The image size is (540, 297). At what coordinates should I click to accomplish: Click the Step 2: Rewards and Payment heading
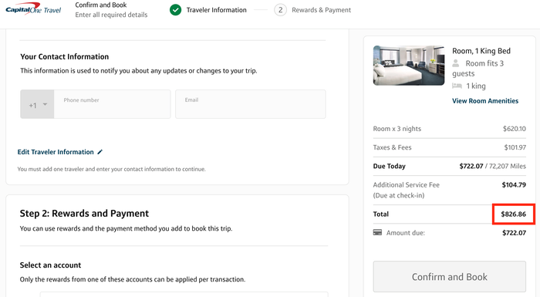(x=84, y=213)
